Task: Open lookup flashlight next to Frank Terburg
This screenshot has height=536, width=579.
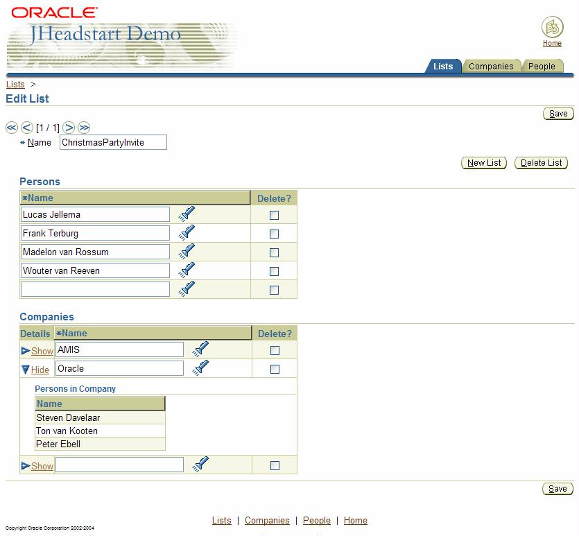Action: click(x=187, y=233)
